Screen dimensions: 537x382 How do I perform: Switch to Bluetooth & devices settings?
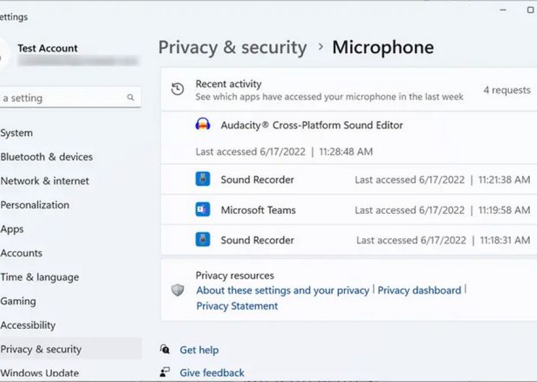(x=47, y=157)
